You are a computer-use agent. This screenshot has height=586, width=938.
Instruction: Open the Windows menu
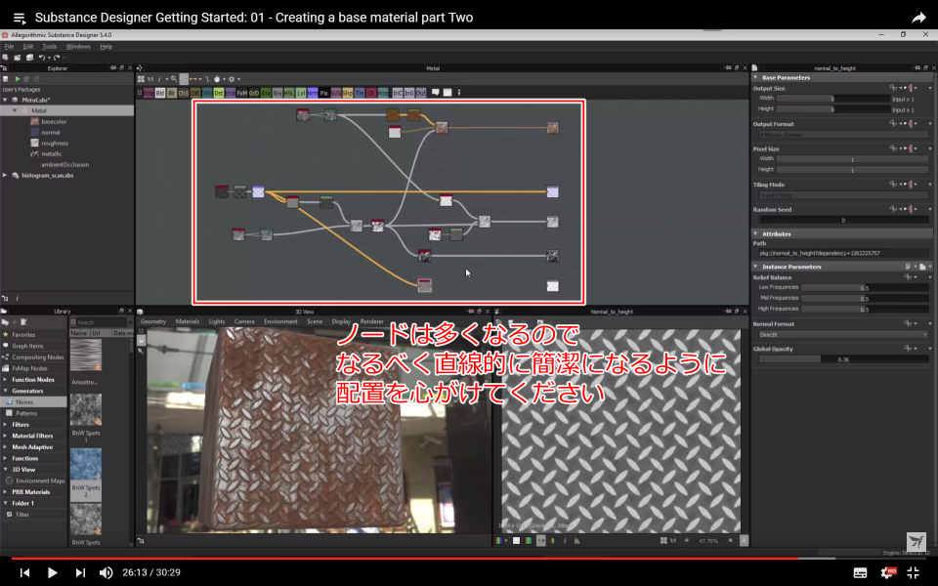78,46
